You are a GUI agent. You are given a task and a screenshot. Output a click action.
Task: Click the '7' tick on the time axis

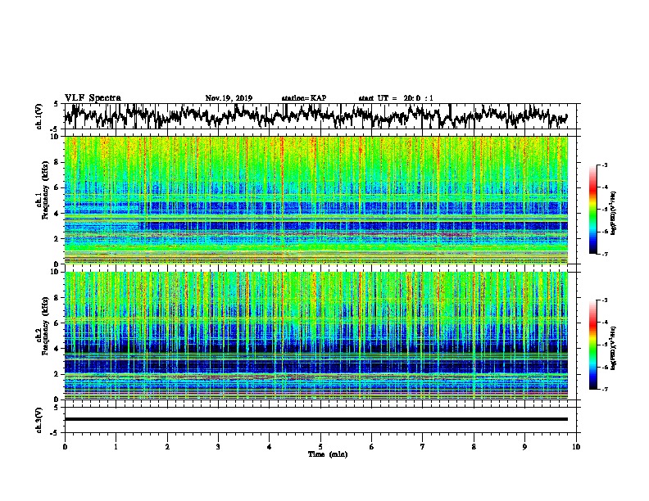(423, 446)
